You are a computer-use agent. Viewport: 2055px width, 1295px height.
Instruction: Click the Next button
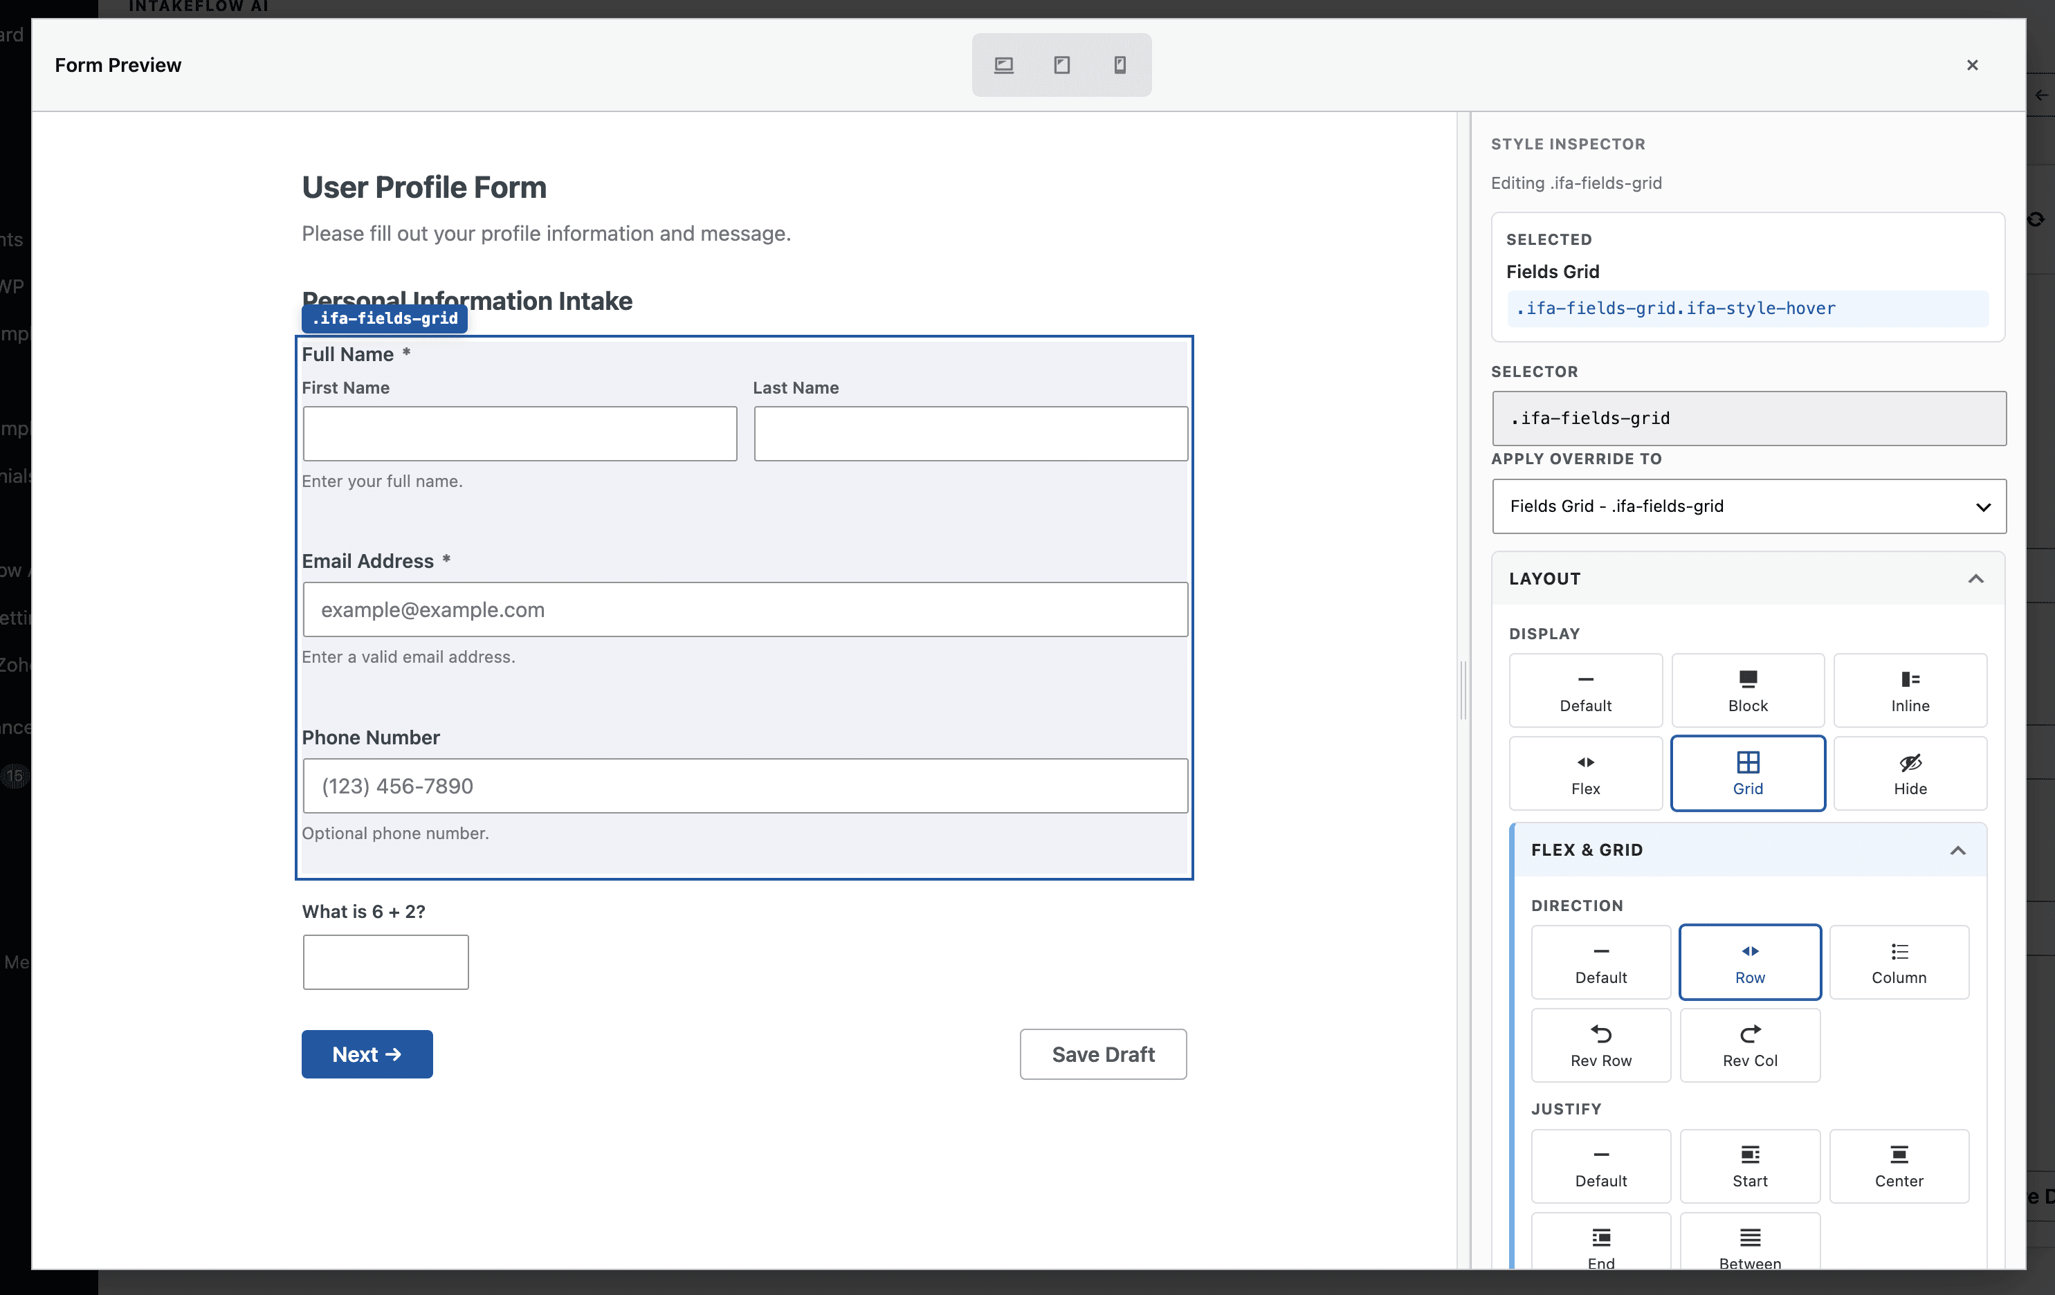367,1054
